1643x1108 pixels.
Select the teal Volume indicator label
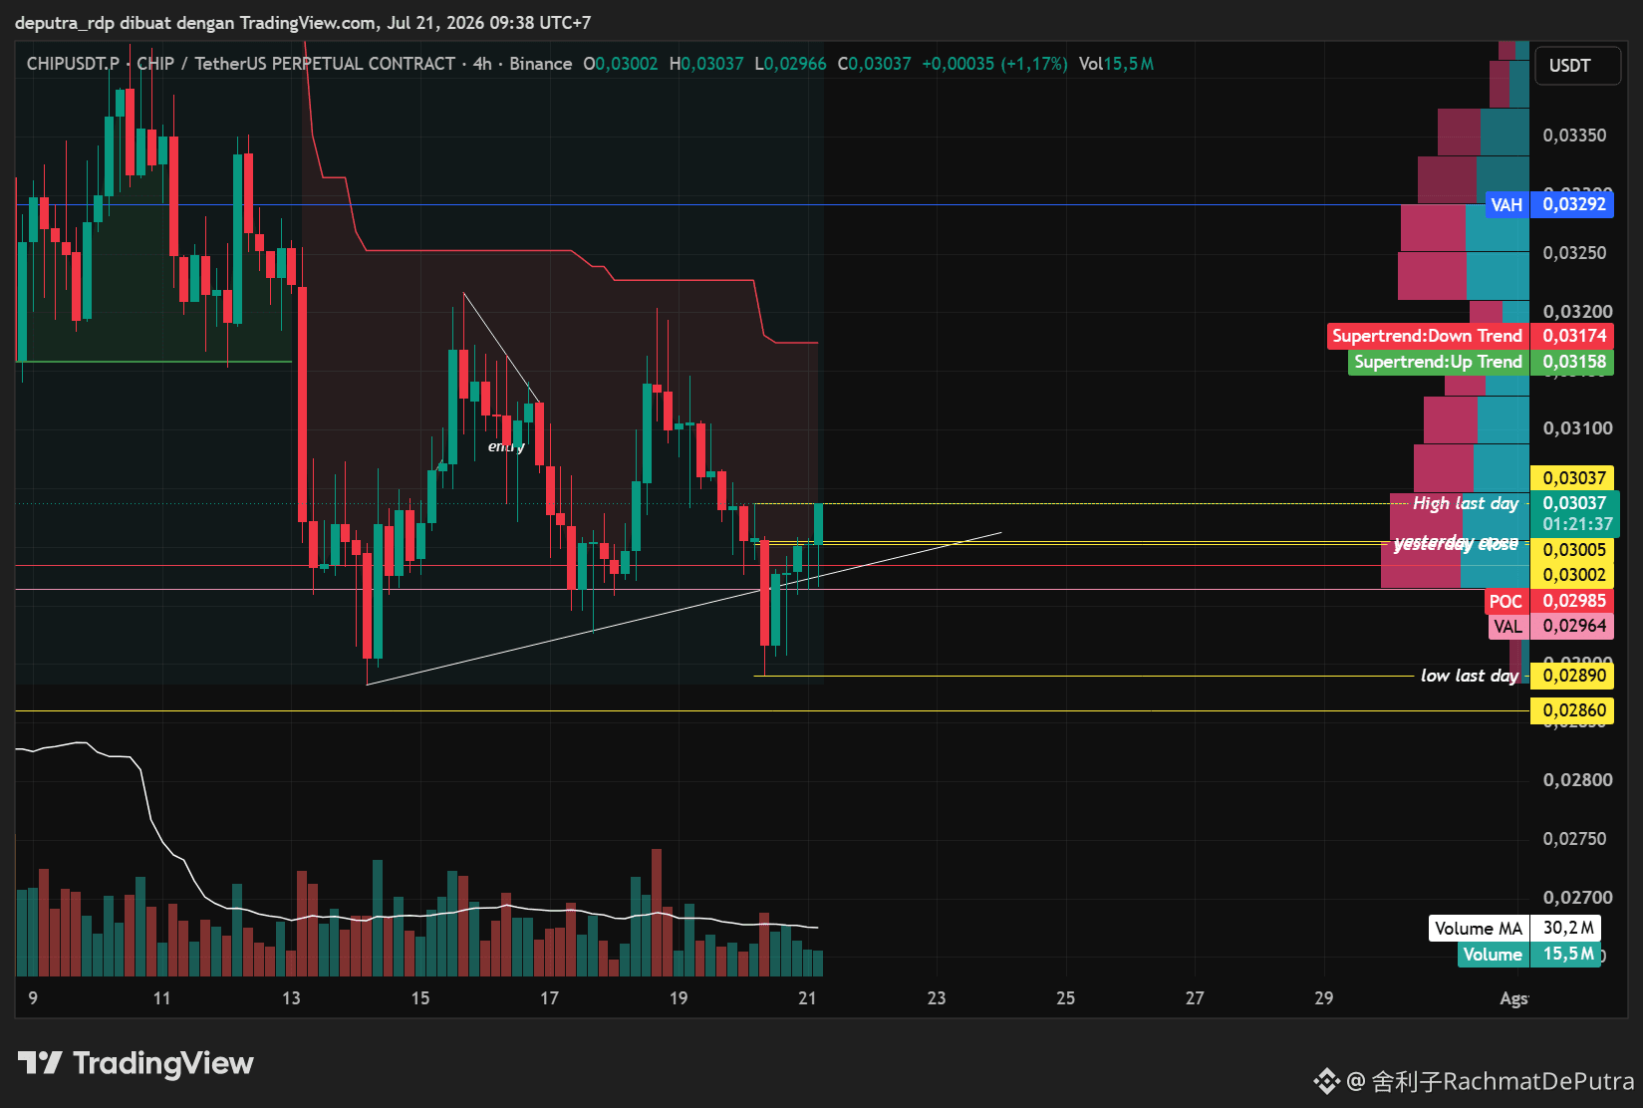1493,955
